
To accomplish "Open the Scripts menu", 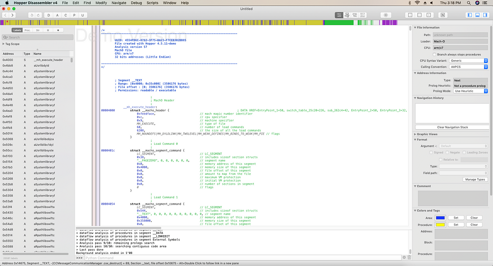I will click(152, 3).
